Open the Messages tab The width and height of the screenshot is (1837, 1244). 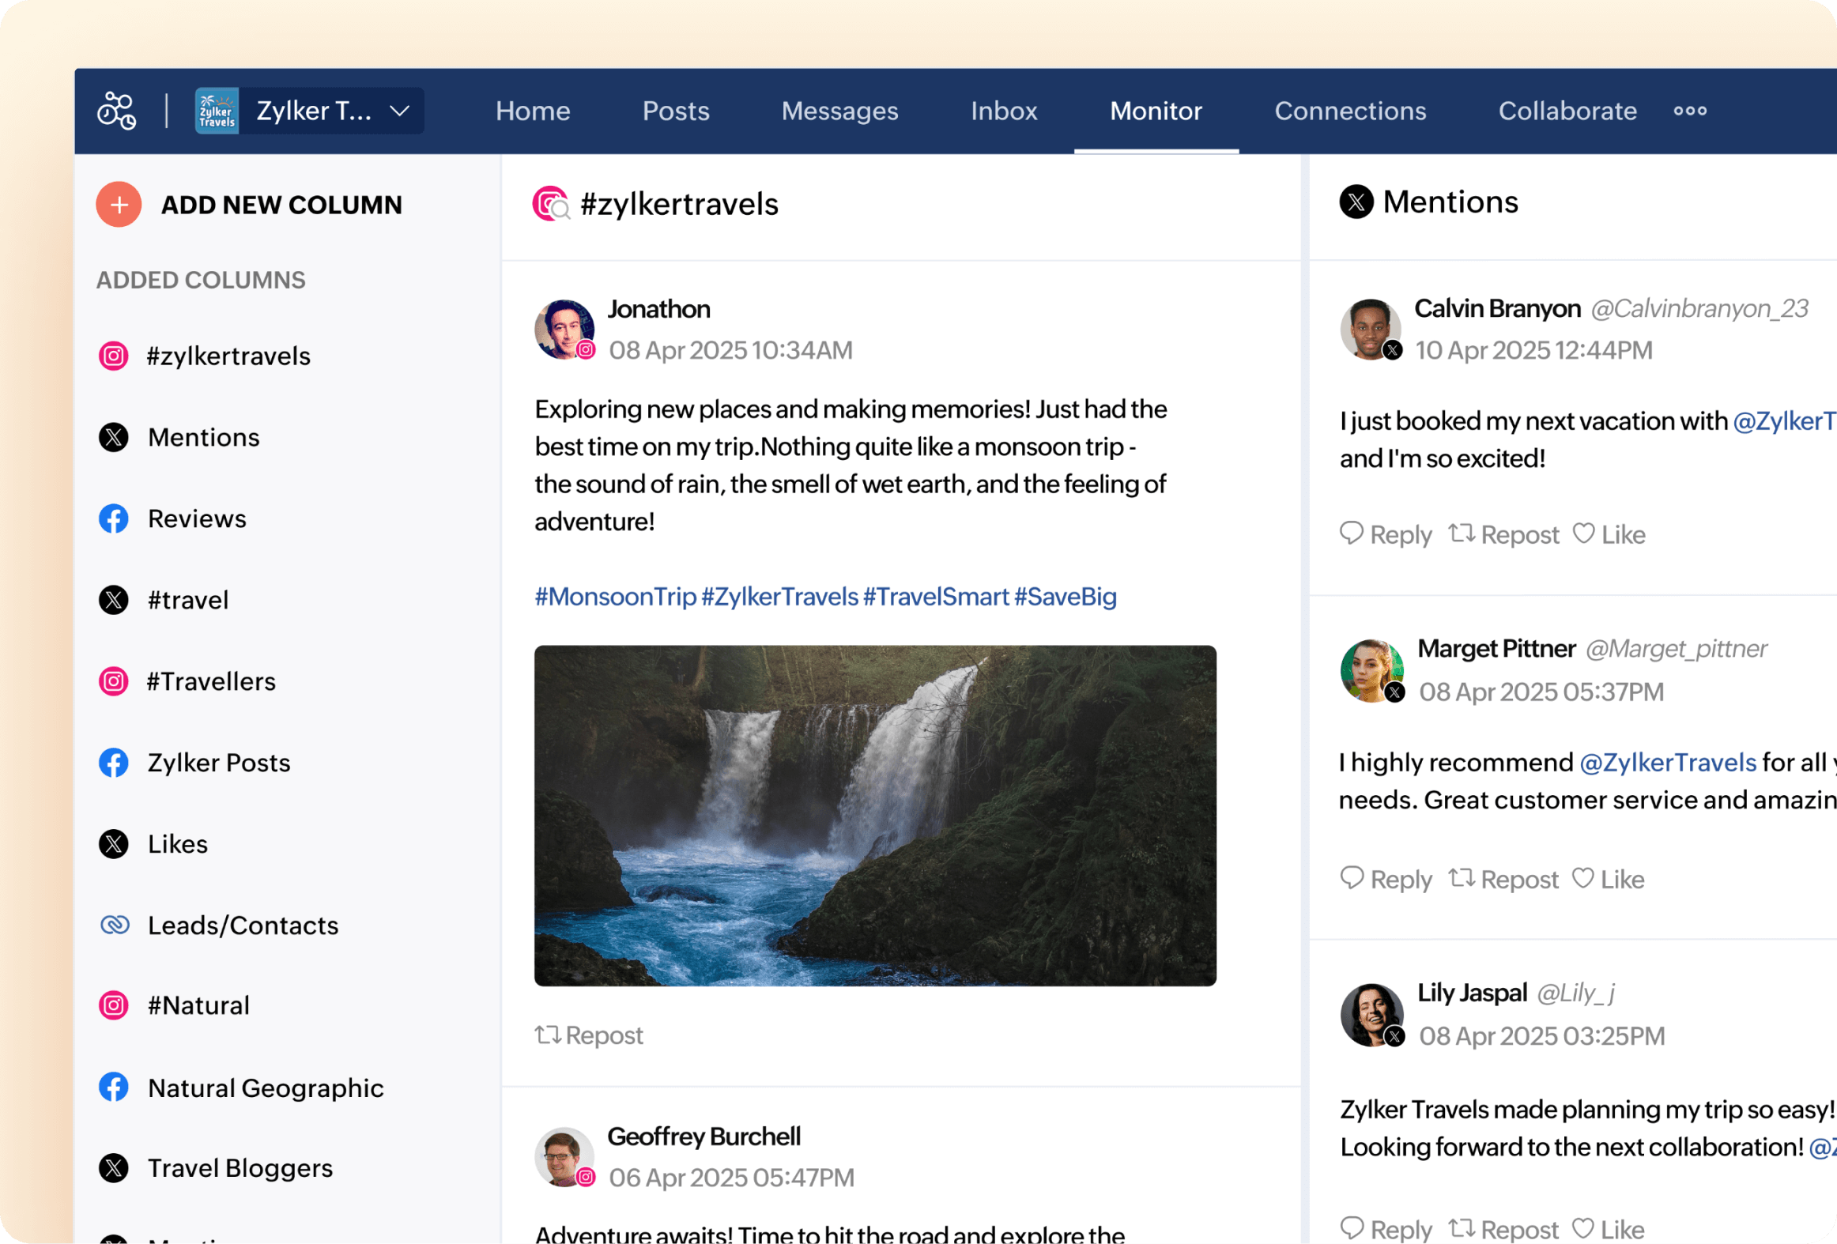coord(839,111)
